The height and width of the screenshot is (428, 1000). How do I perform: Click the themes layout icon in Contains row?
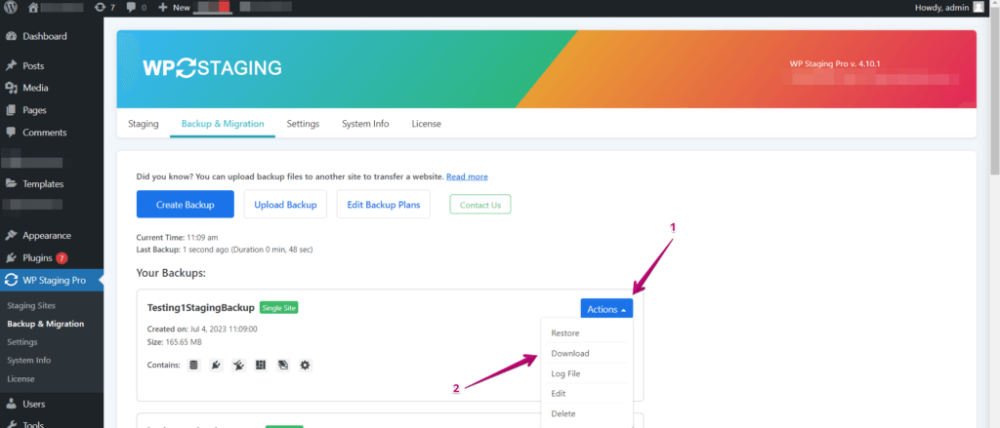(261, 365)
